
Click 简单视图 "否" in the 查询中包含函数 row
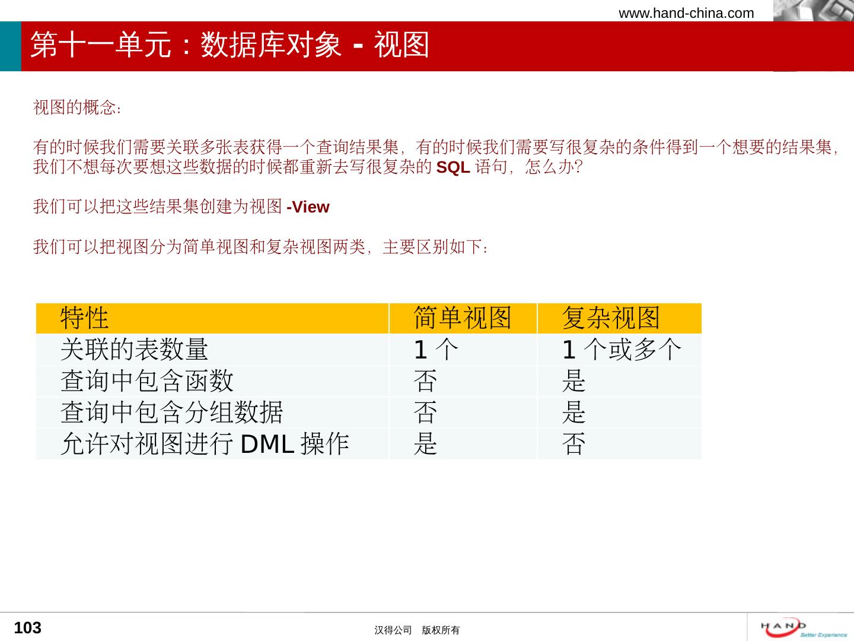coord(463,381)
